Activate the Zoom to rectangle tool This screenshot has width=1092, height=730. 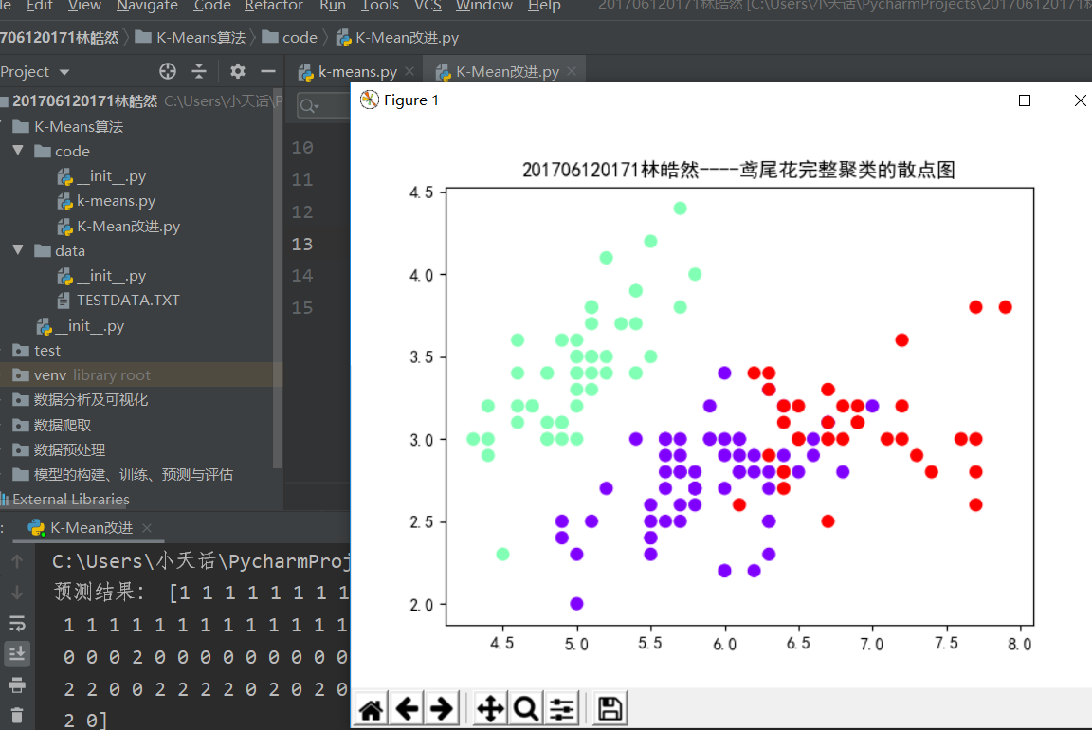click(x=526, y=709)
